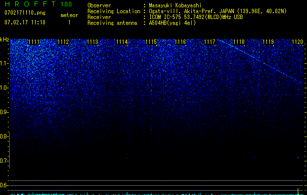
Task: Click the meteor count label
Action: pos(69,15)
